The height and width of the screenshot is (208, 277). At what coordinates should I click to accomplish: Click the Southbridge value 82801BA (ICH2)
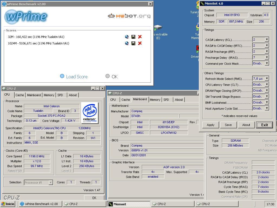169,127
